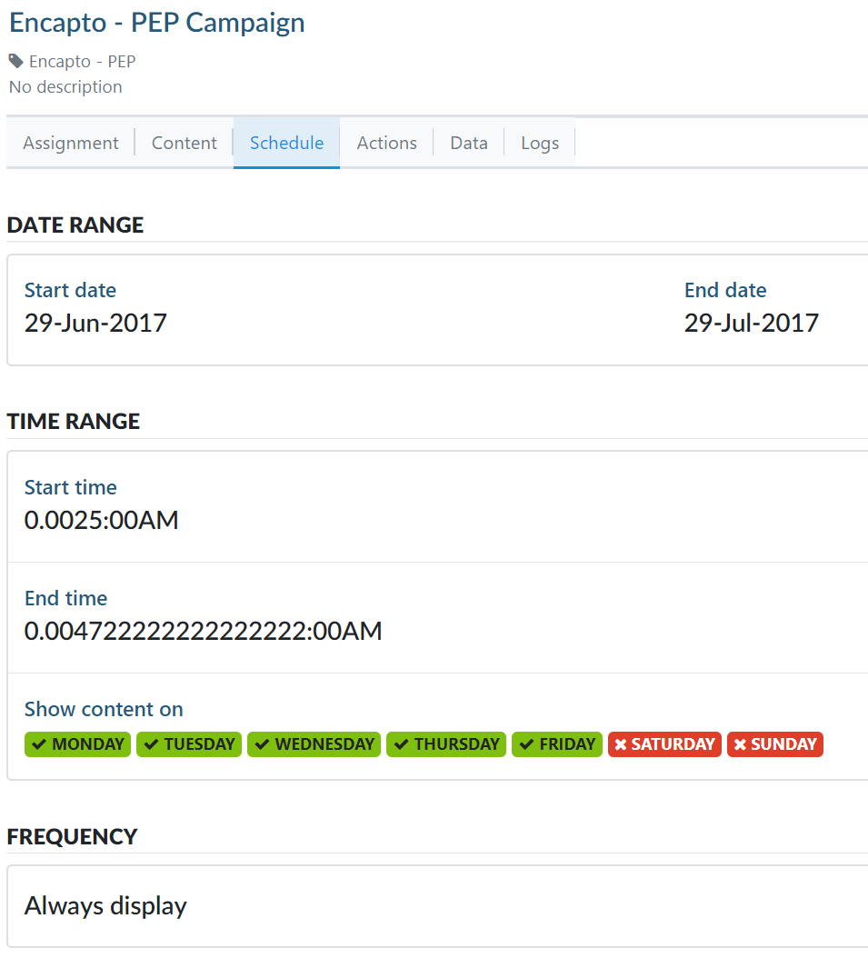
Task: Toggle the Tuesday day badge
Action: coord(189,743)
